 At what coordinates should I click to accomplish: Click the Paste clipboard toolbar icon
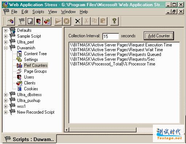[103, 21]
